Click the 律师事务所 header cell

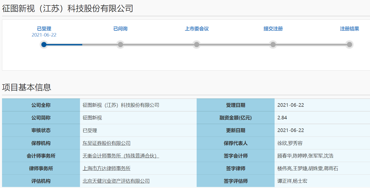pos(41,168)
